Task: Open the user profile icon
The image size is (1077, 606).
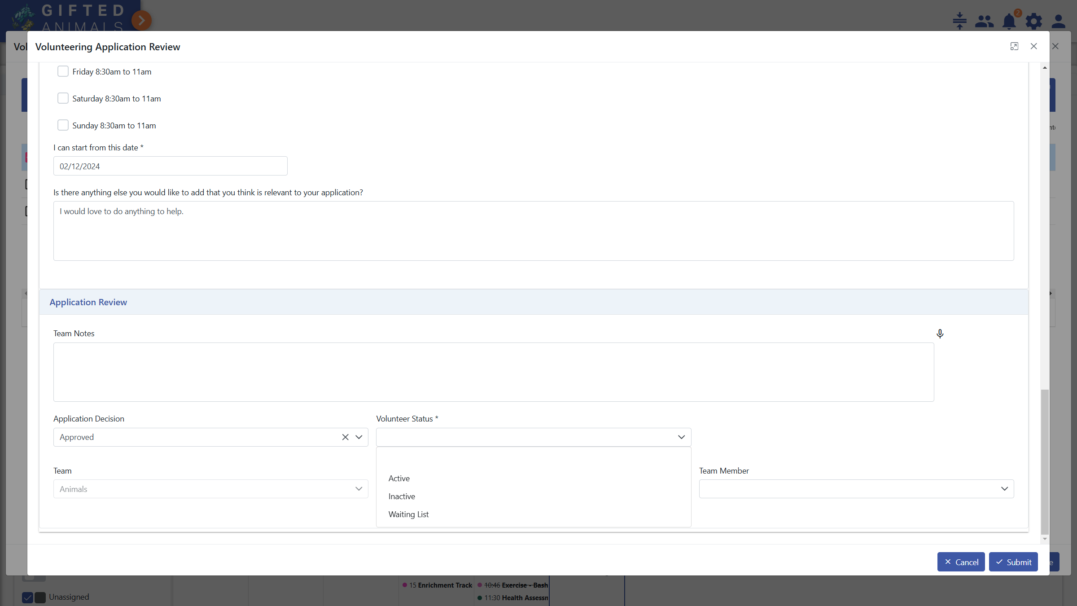Action: pos(1059,21)
